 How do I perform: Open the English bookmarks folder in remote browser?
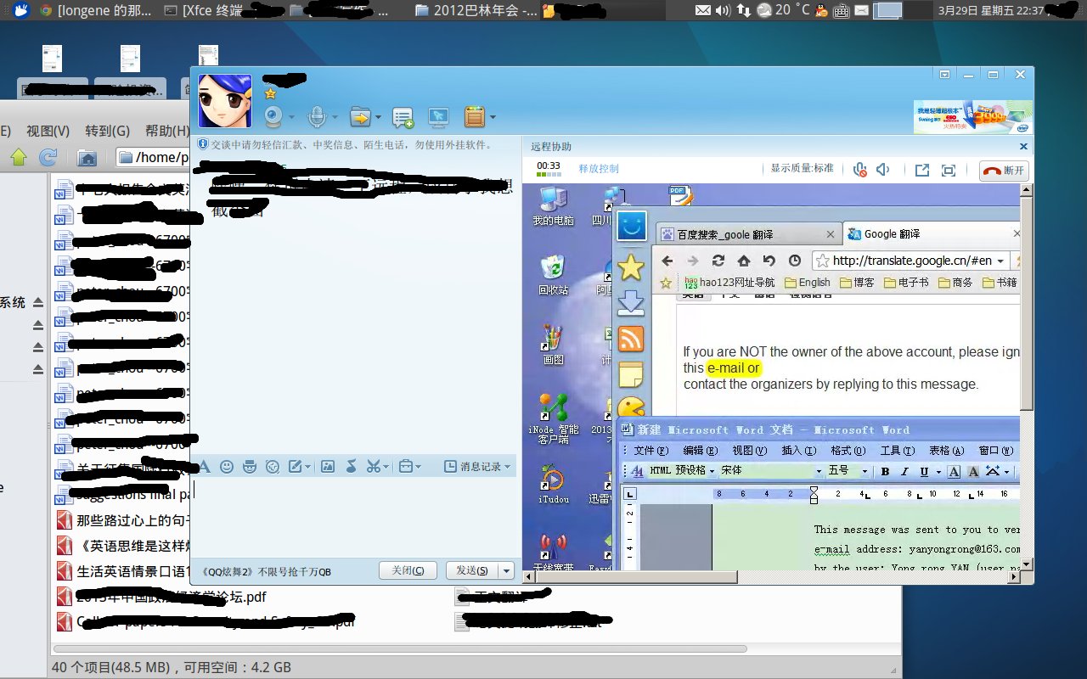coord(807,283)
